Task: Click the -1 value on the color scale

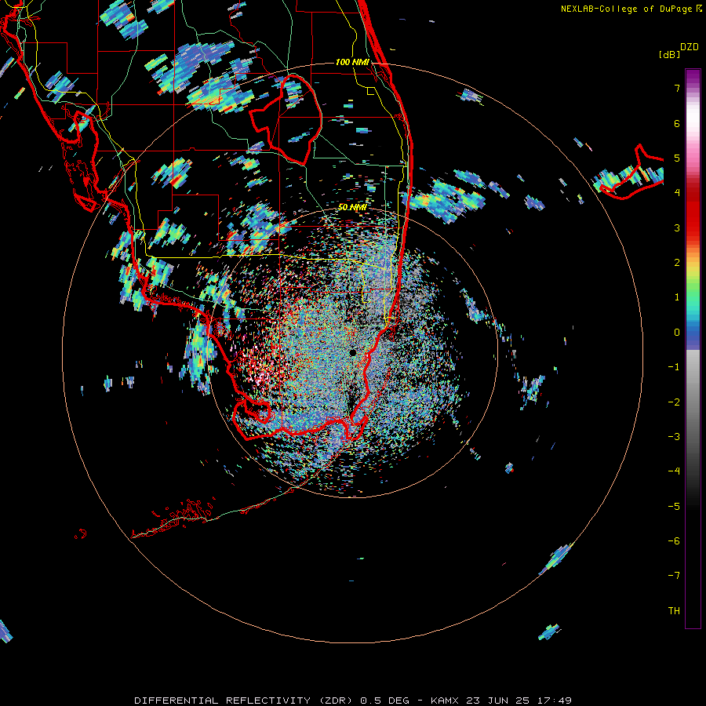Action: pos(674,367)
